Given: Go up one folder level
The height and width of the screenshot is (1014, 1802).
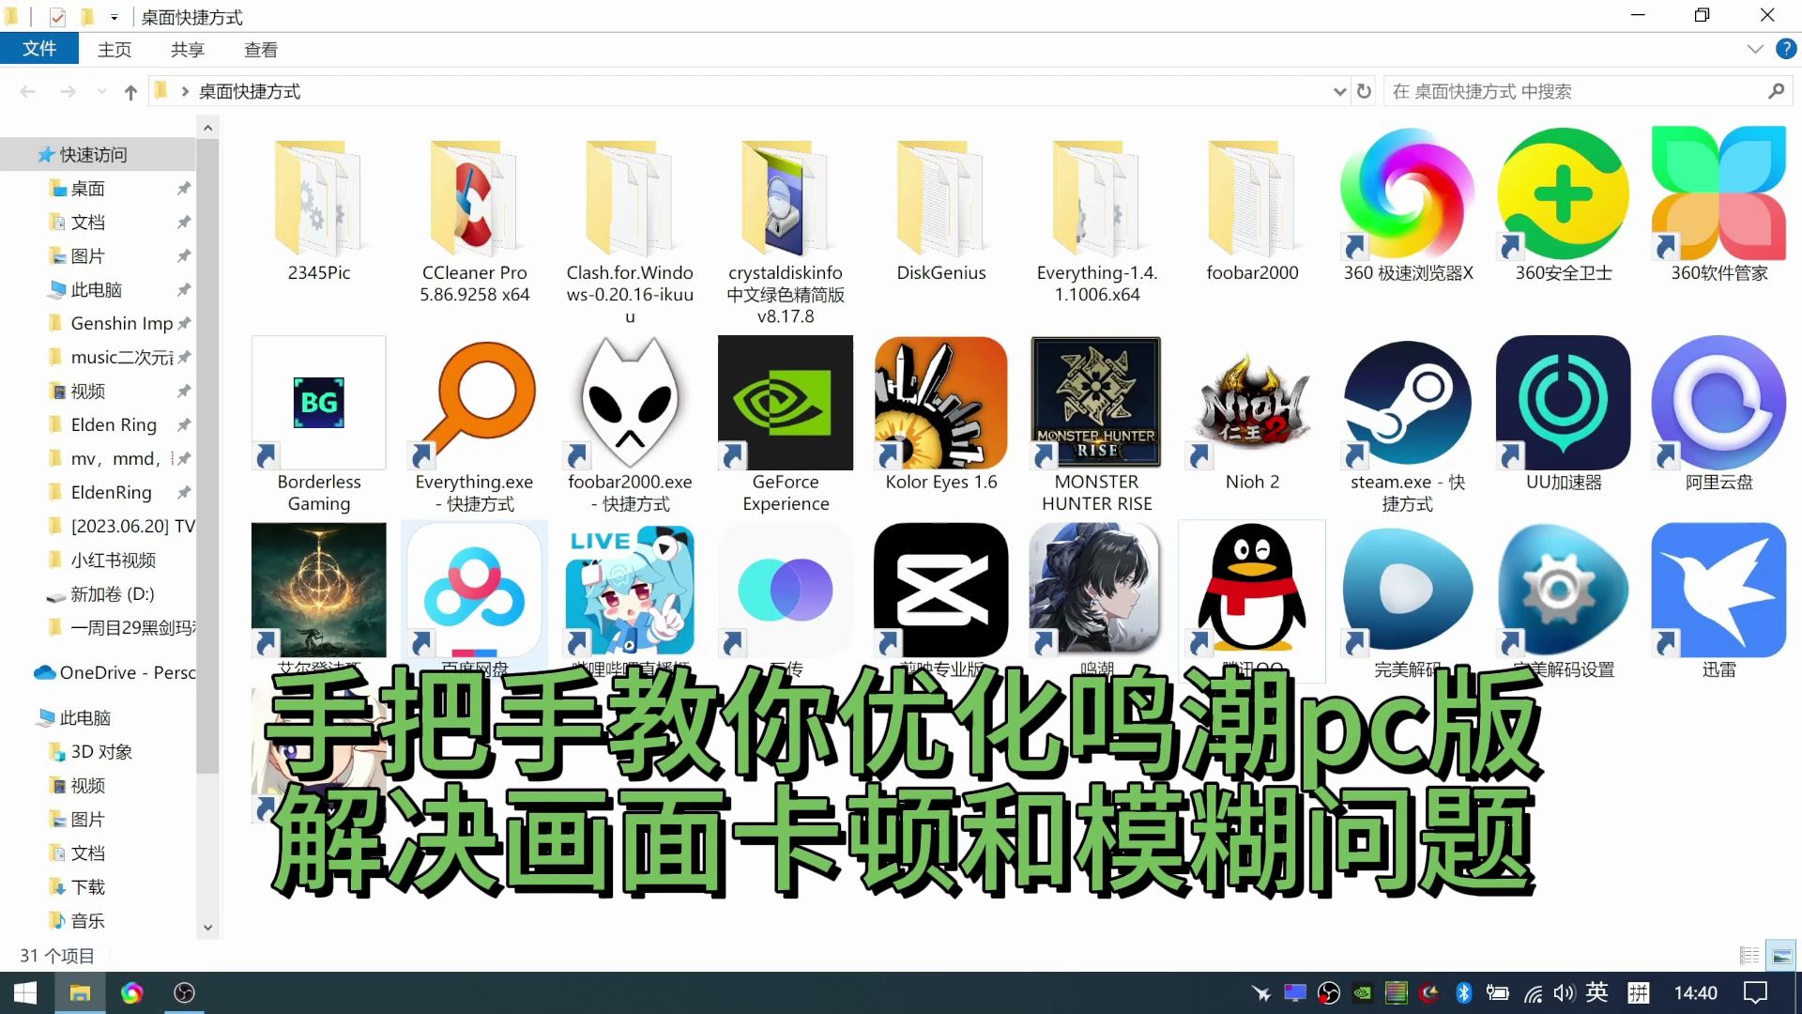Looking at the screenshot, I should 130,92.
